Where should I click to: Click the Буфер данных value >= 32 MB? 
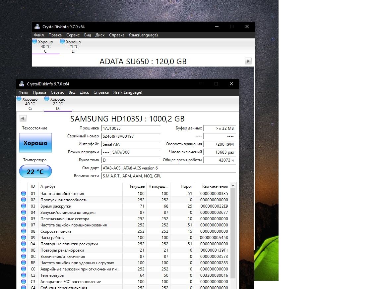click(x=220, y=128)
